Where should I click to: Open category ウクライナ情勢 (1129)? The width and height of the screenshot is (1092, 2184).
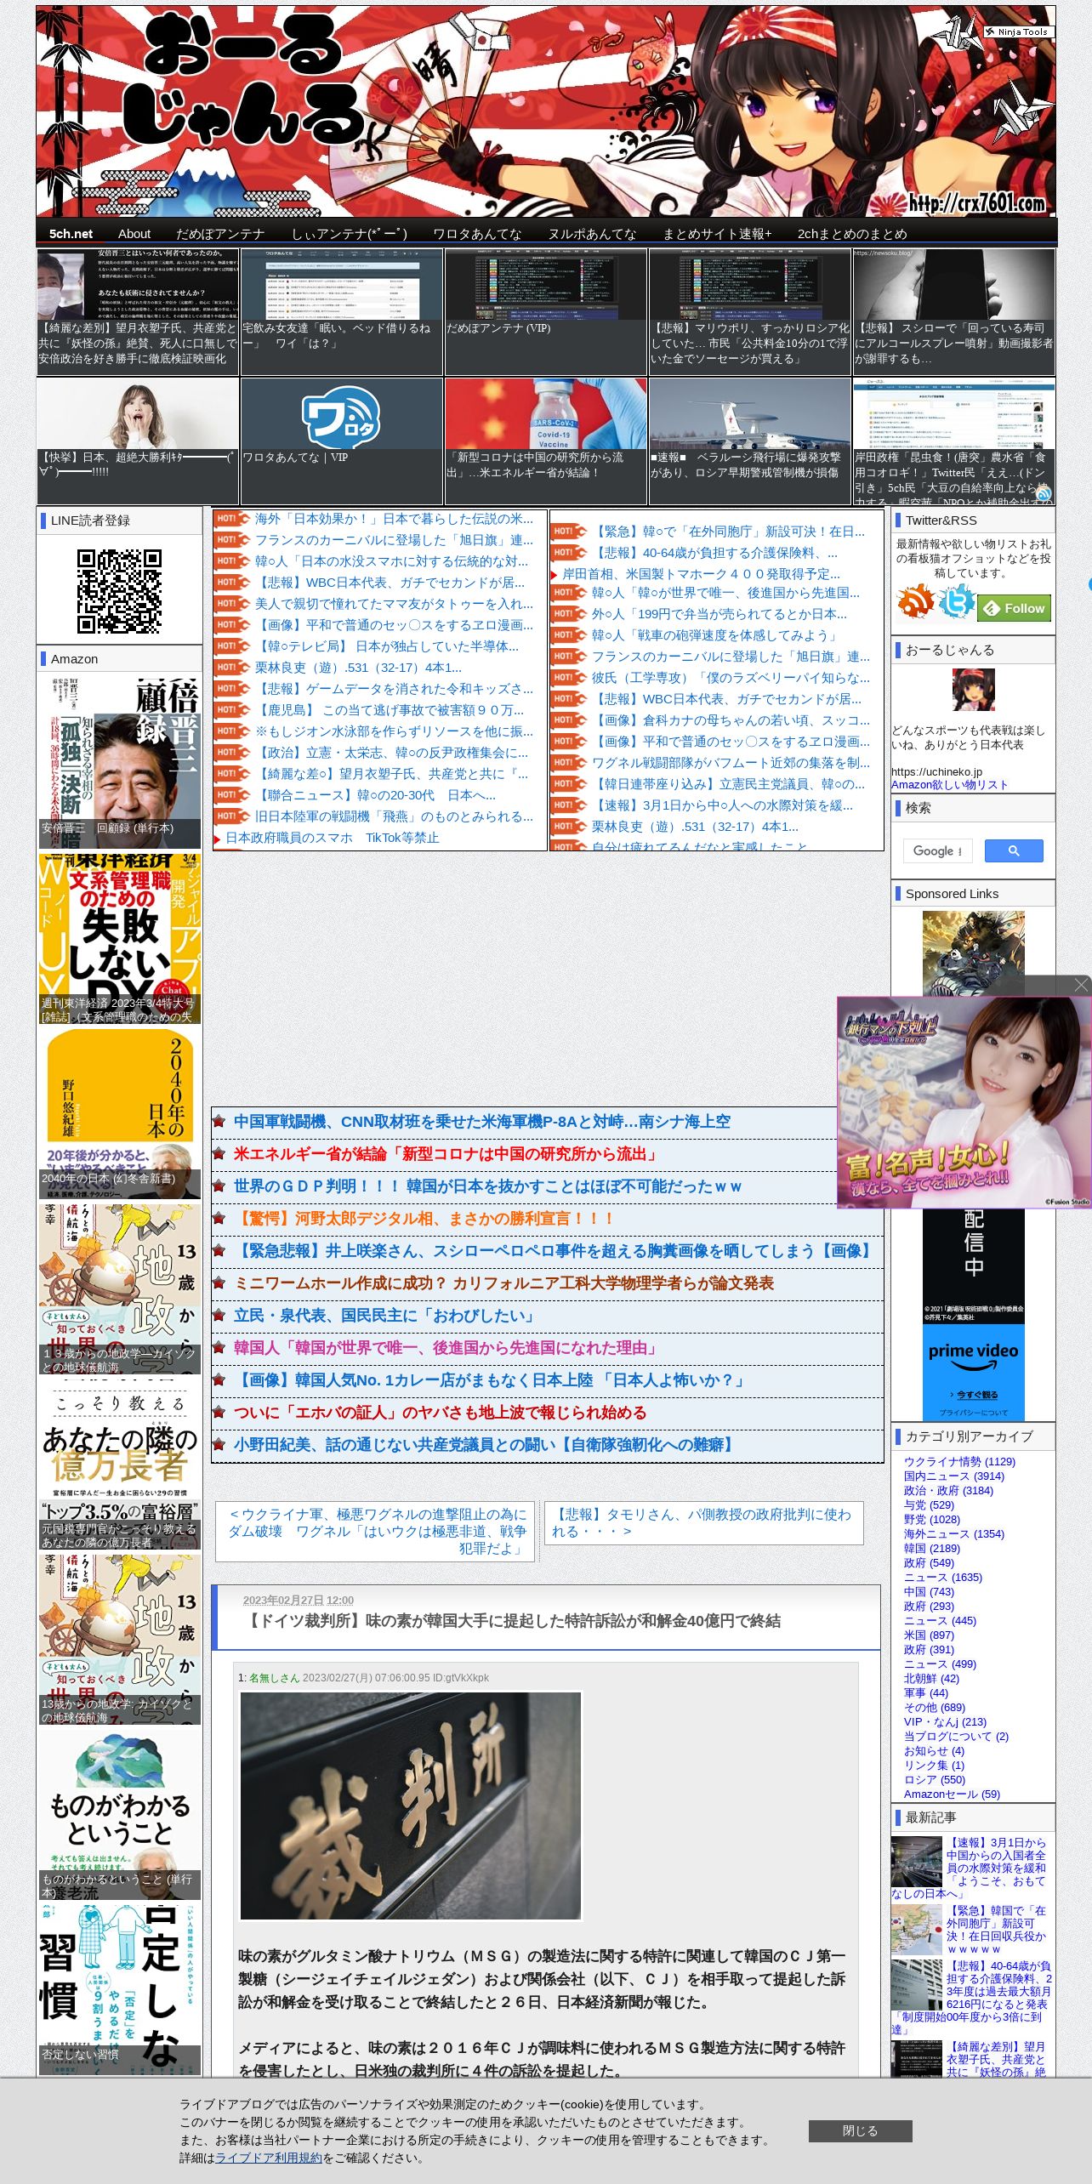click(x=959, y=1462)
